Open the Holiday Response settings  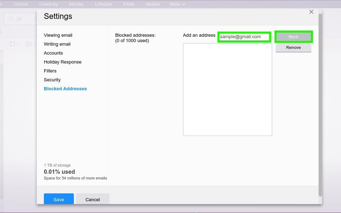coord(62,62)
